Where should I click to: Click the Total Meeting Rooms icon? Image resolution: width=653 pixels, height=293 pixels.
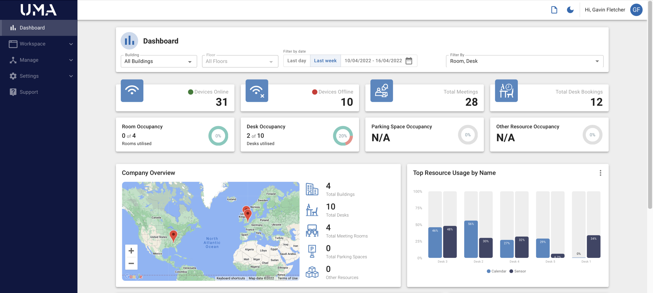pyautogui.click(x=312, y=231)
